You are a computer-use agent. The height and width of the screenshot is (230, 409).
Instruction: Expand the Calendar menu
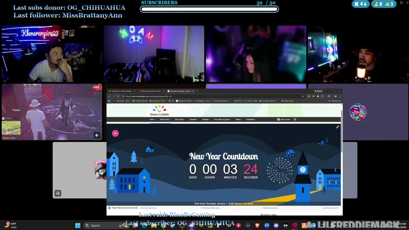coord(194,119)
